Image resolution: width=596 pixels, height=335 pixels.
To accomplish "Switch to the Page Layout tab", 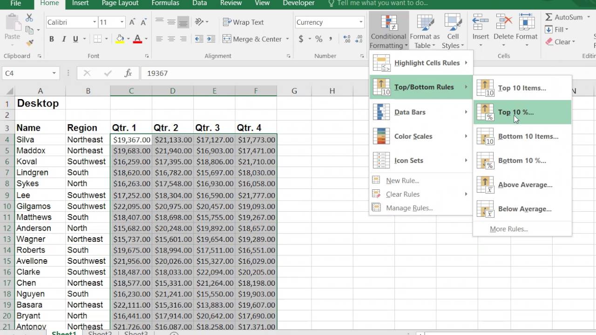I will pos(120,3).
